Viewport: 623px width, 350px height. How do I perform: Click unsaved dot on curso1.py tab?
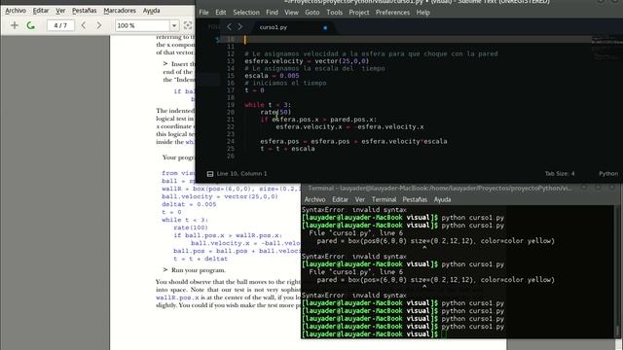click(x=325, y=27)
